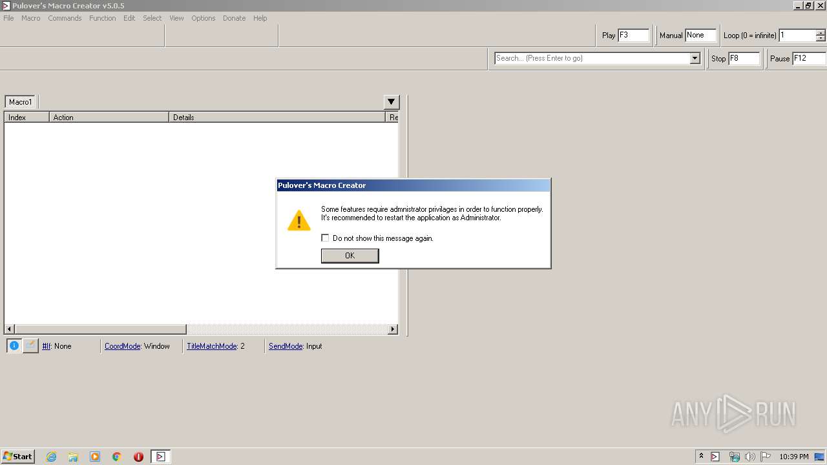The image size is (827, 465).
Task: Click the CoordMode link
Action: (x=122, y=346)
